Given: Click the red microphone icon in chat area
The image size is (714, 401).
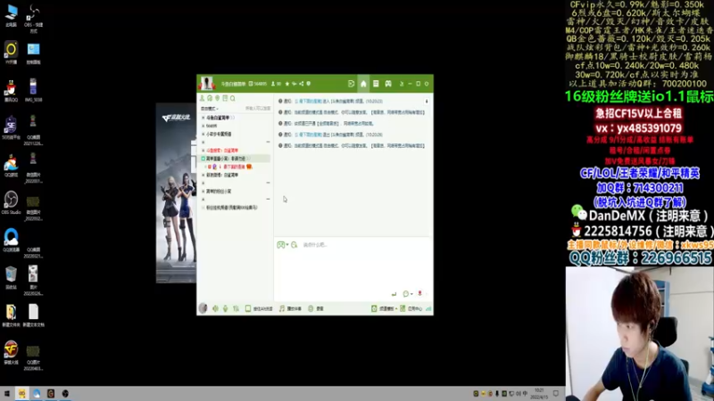Looking at the screenshot, I should [419, 294].
